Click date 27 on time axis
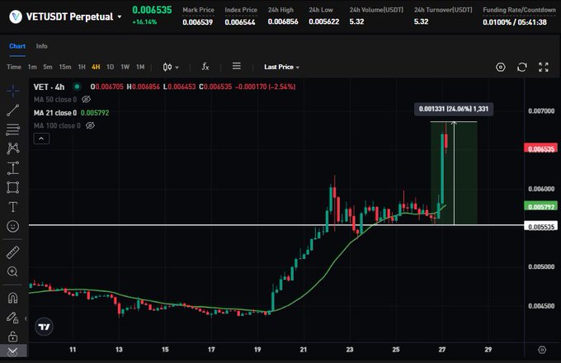 tap(442, 350)
